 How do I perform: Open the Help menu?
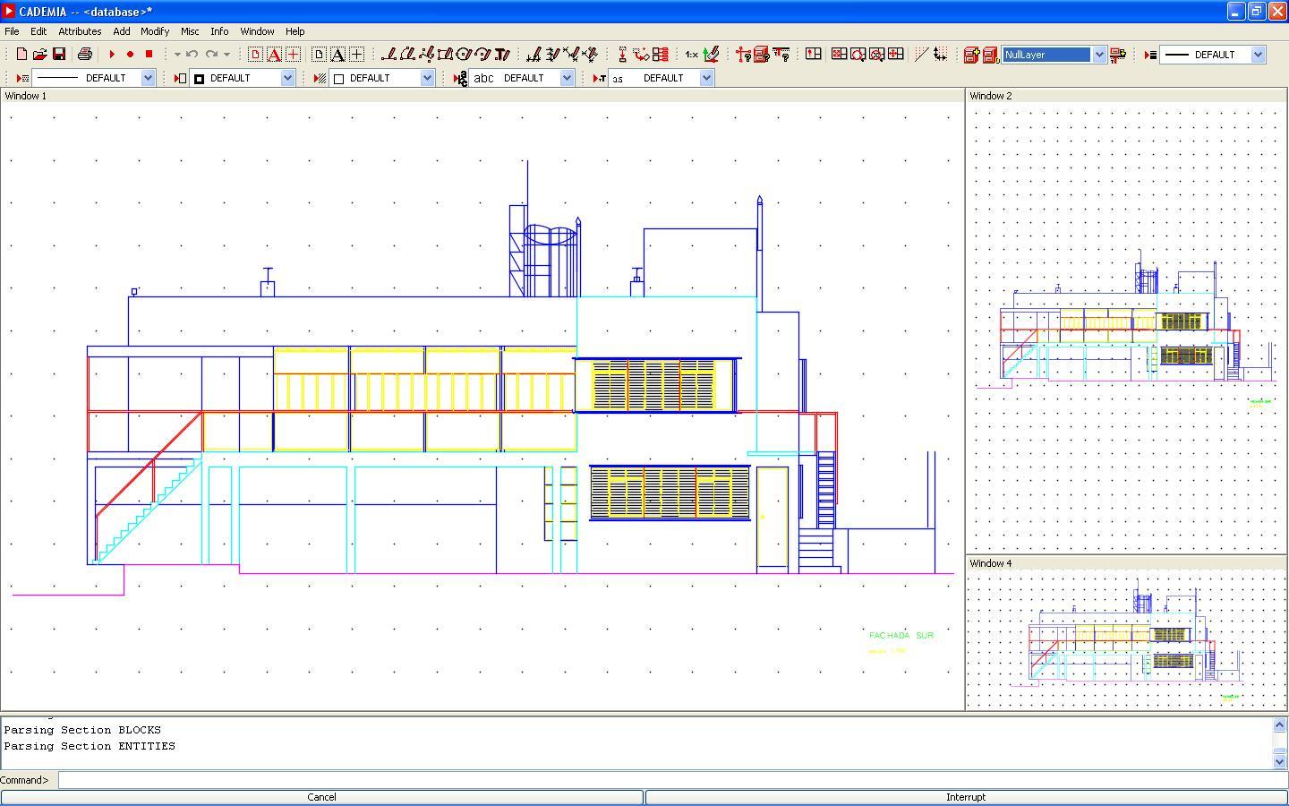(295, 31)
